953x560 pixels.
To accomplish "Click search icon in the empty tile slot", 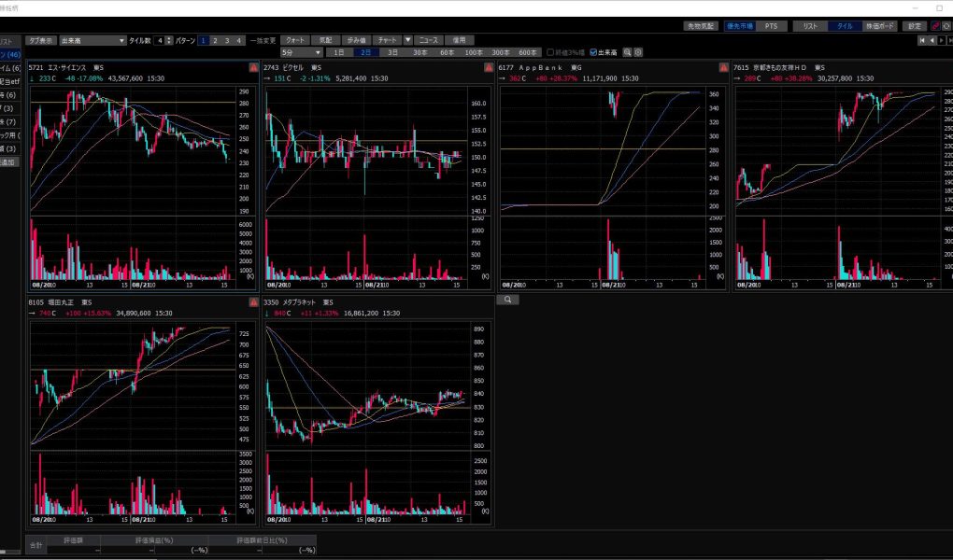I will click(x=507, y=301).
